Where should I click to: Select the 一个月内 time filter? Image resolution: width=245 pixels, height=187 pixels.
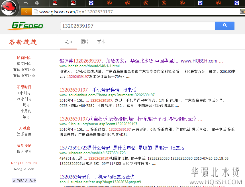(x=24, y=111)
